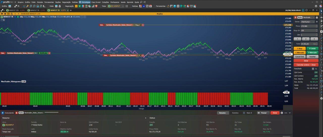
Task: Click the zoom in magnifier icon
Action: (31, 6)
